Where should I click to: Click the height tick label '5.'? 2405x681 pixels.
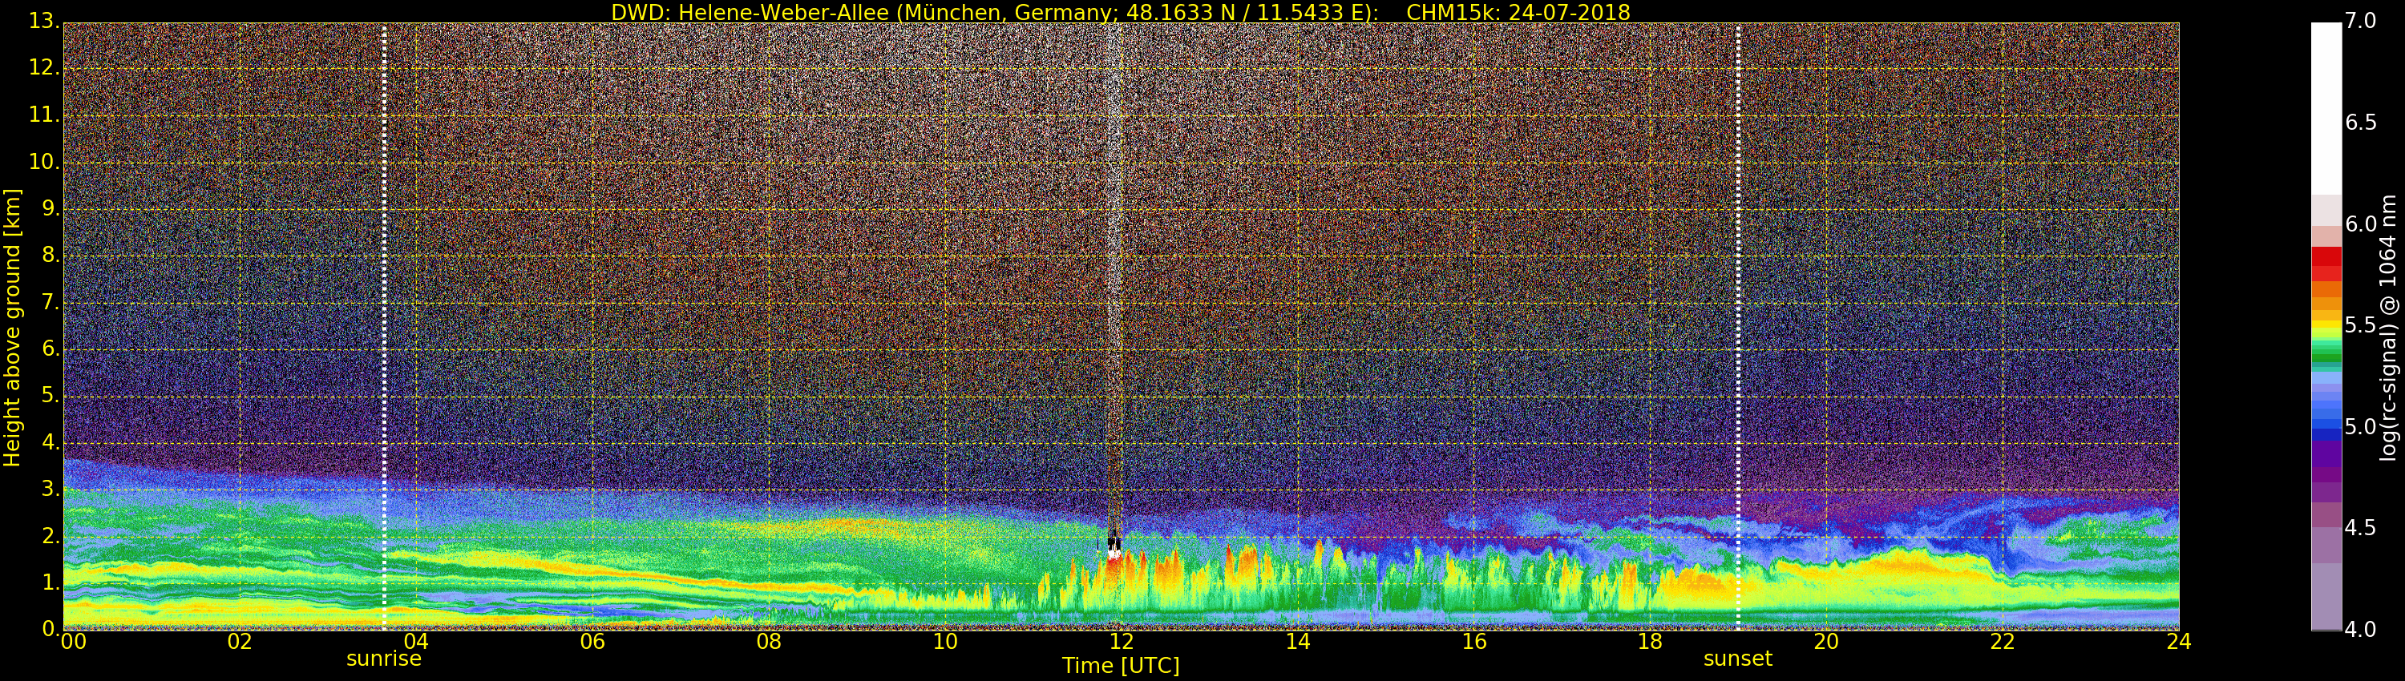[51, 396]
